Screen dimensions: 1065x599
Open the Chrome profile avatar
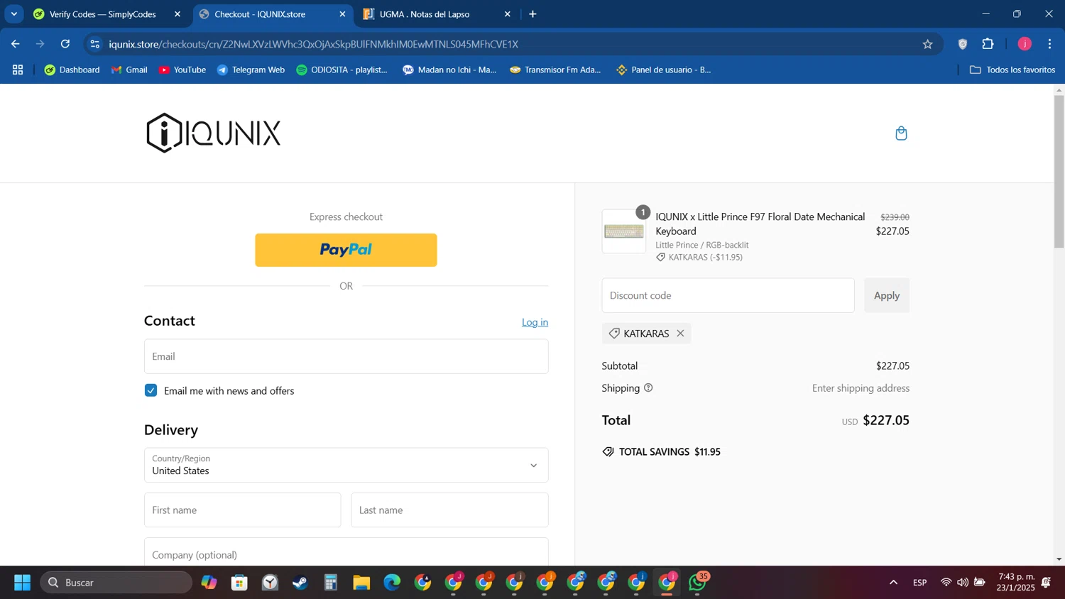pyautogui.click(x=1025, y=44)
